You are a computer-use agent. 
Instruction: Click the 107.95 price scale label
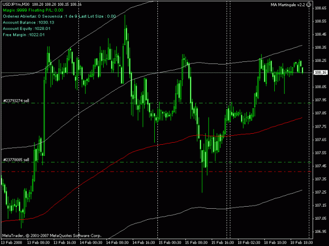[x=321, y=100]
